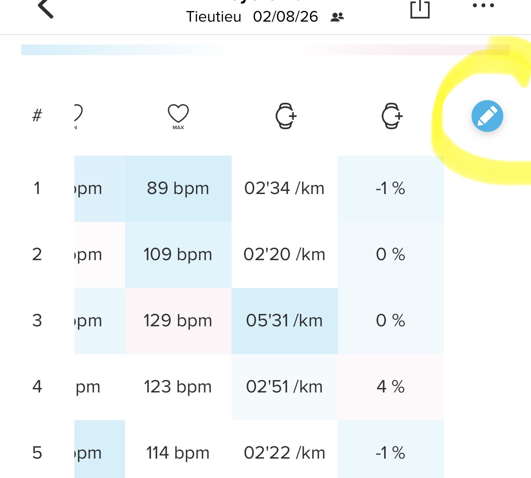
Task: Tap the max heart rate column icon
Action: click(x=178, y=116)
